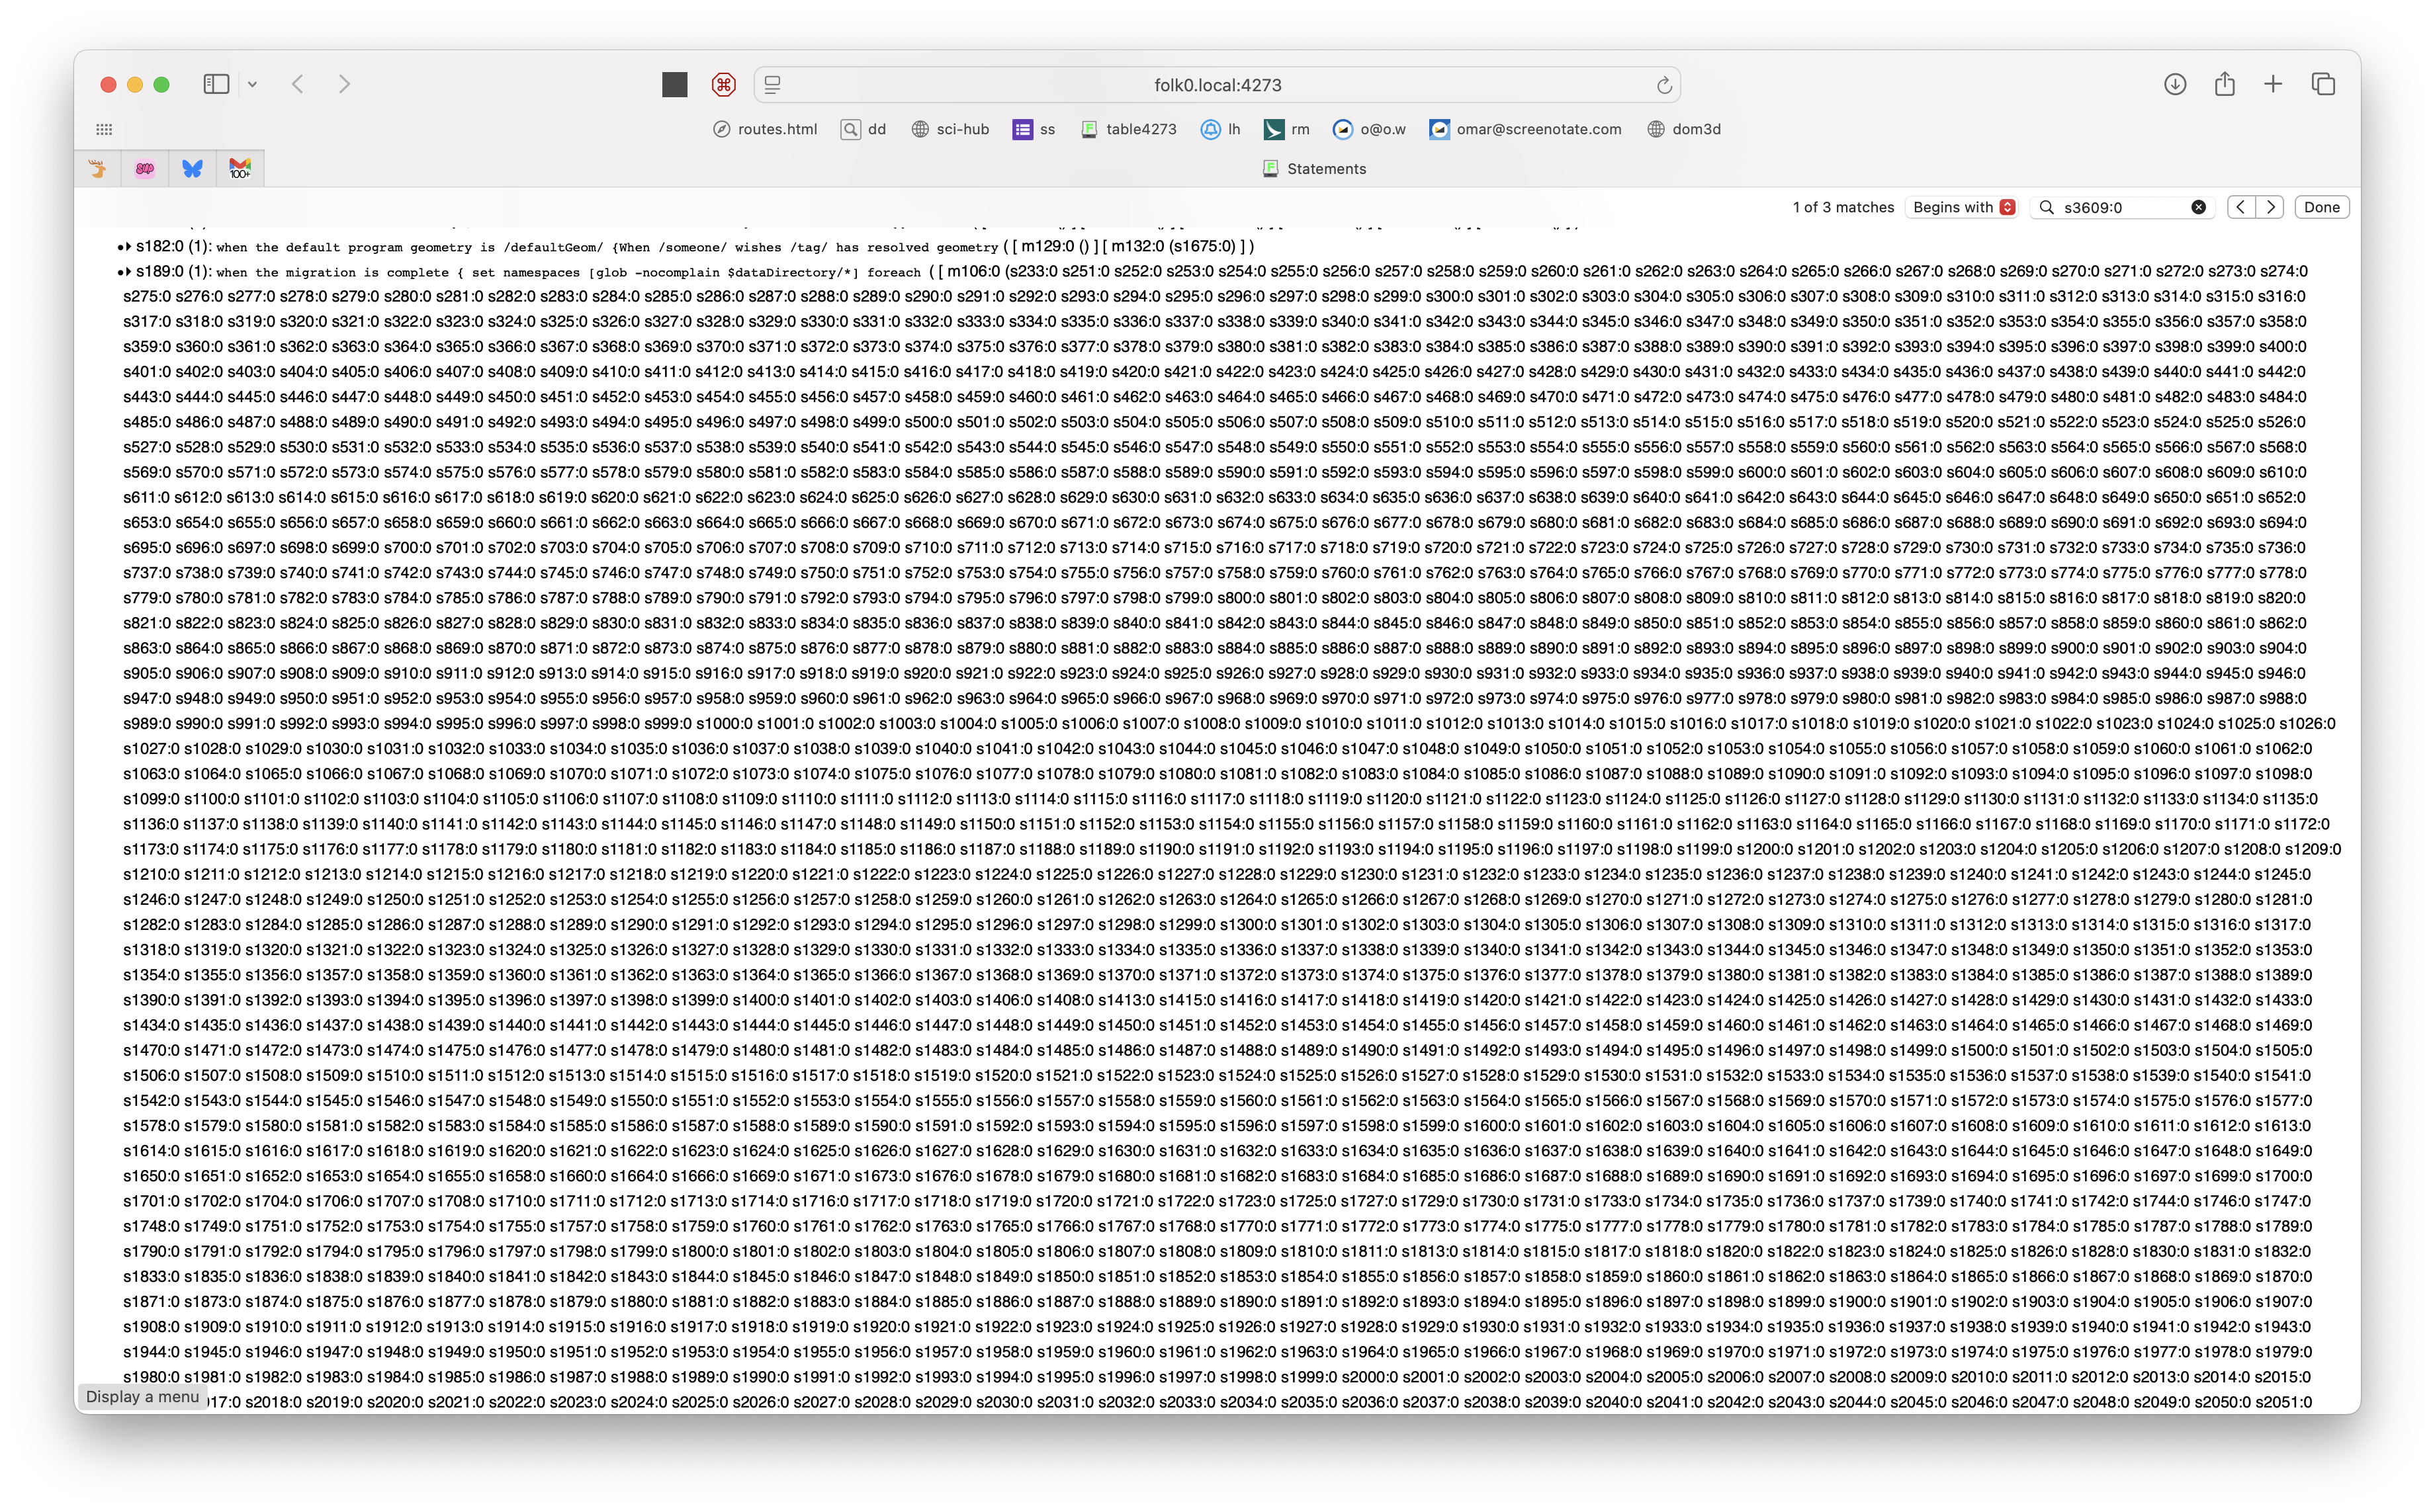Viewport: 2435px width, 1512px height.
Task: Open the table4273 bookmark
Action: point(1128,129)
